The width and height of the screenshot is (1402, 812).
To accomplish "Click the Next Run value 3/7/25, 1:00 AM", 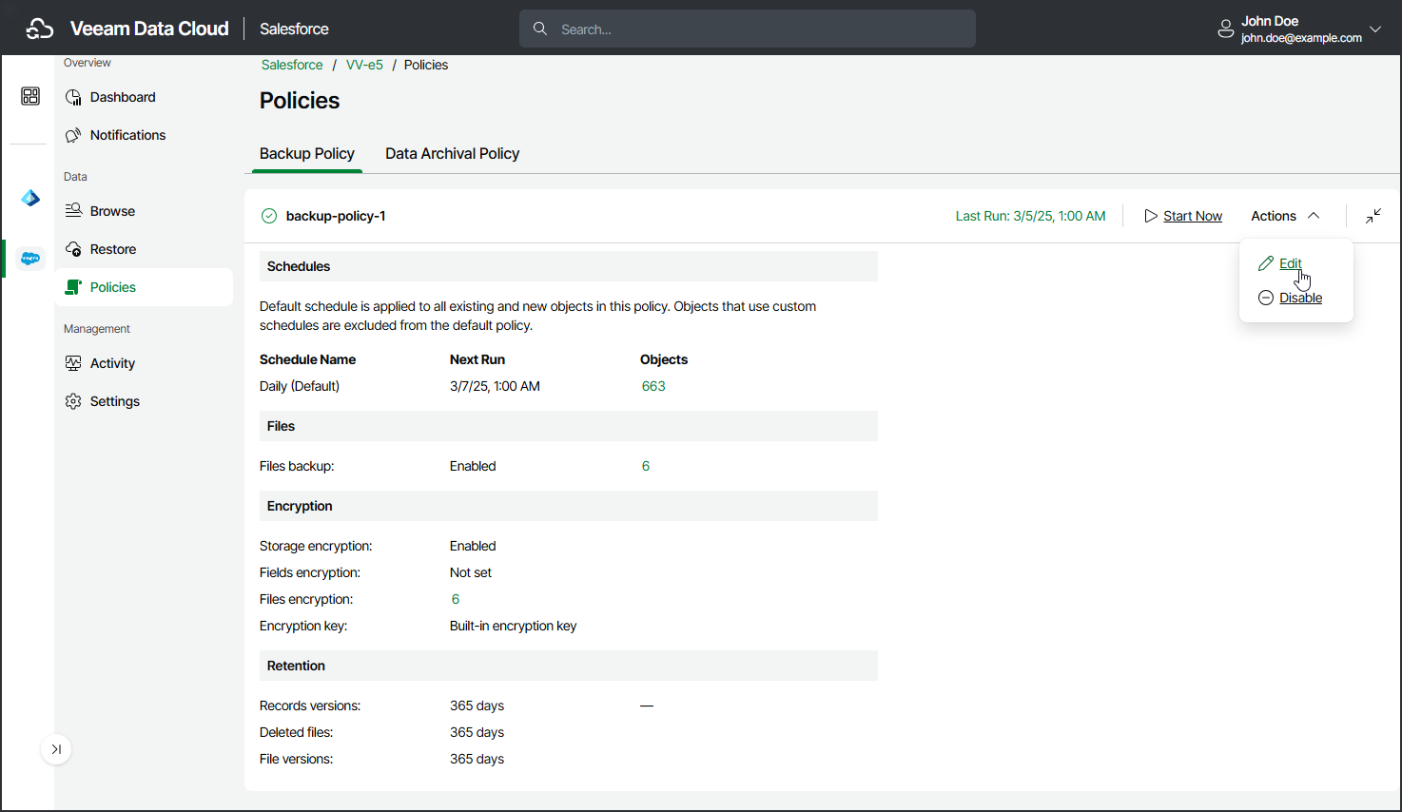I will coord(495,386).
